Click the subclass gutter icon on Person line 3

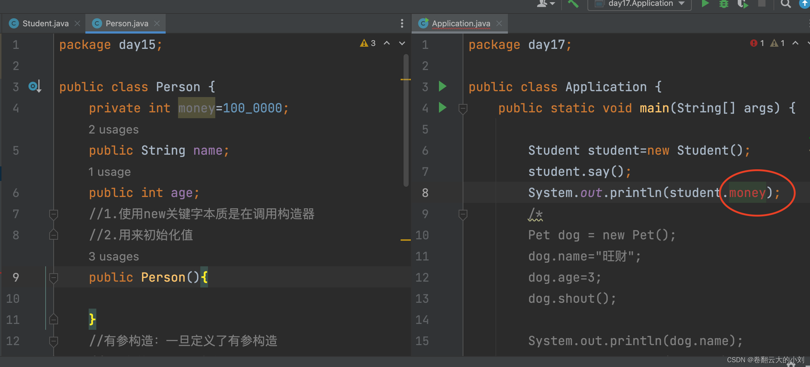35,86
